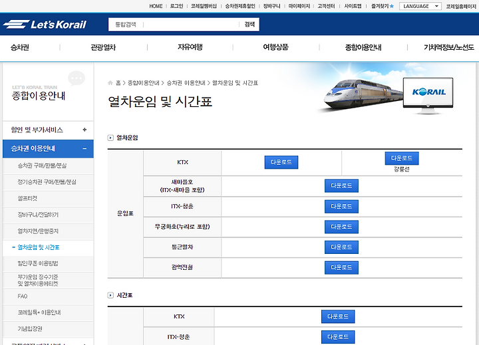The width and height of the screenshot is (479, 345).
Task: Select 셀프티켓 in sidebar
Action: [48, 199]
